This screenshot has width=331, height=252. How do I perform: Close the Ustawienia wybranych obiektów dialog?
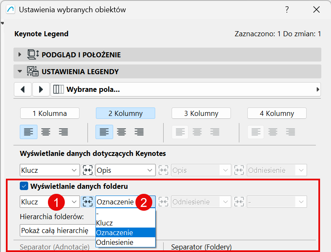[316, 10]
